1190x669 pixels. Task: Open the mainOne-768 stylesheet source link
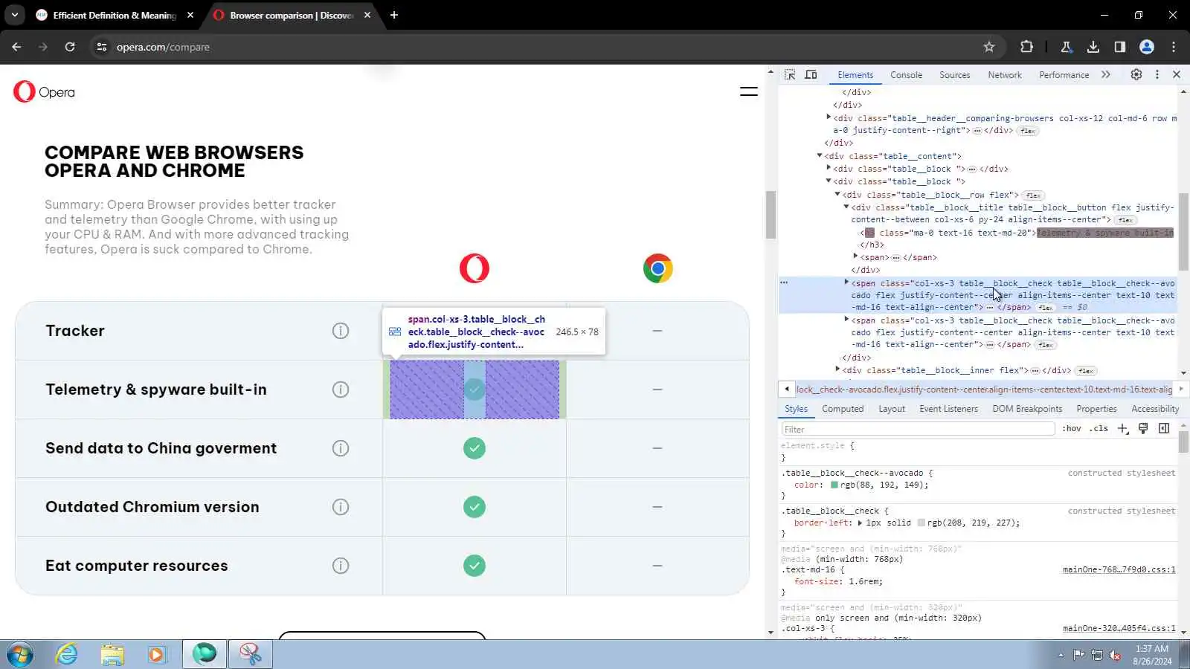(1119, 570)
